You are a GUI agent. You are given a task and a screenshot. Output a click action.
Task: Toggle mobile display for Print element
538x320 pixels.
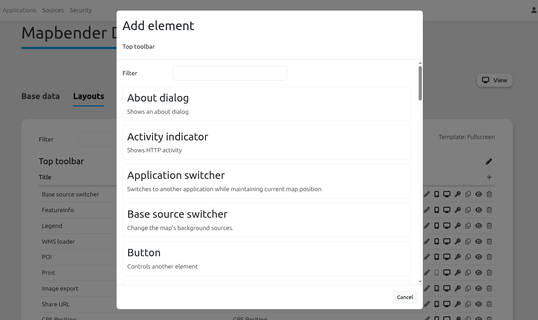pos(437,273)
